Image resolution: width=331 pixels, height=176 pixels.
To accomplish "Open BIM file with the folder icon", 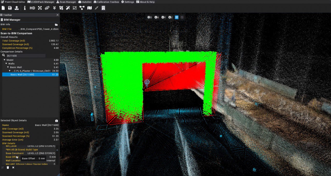I will pos(56,25).
